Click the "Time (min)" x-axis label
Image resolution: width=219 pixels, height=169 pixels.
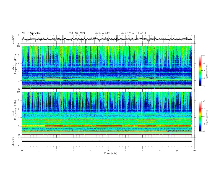[111, 153]
